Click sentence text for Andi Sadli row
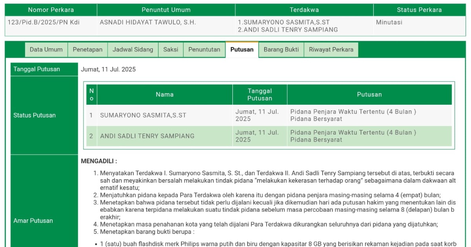The width and height of the screenshot is (471, 247). pyautogui.click(x=353, y=136)
